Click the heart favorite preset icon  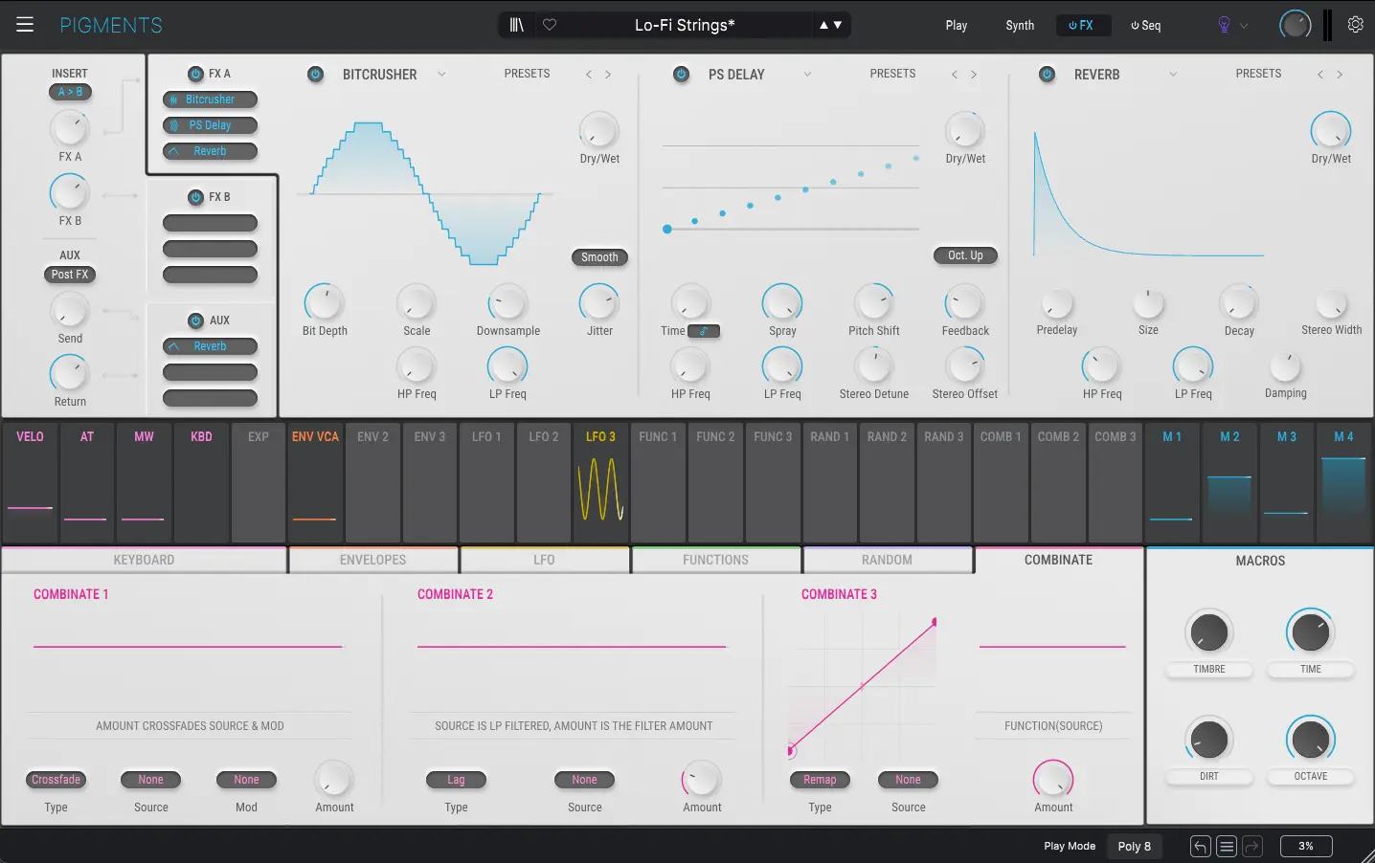pyautogui.click(x=550, y=25)
